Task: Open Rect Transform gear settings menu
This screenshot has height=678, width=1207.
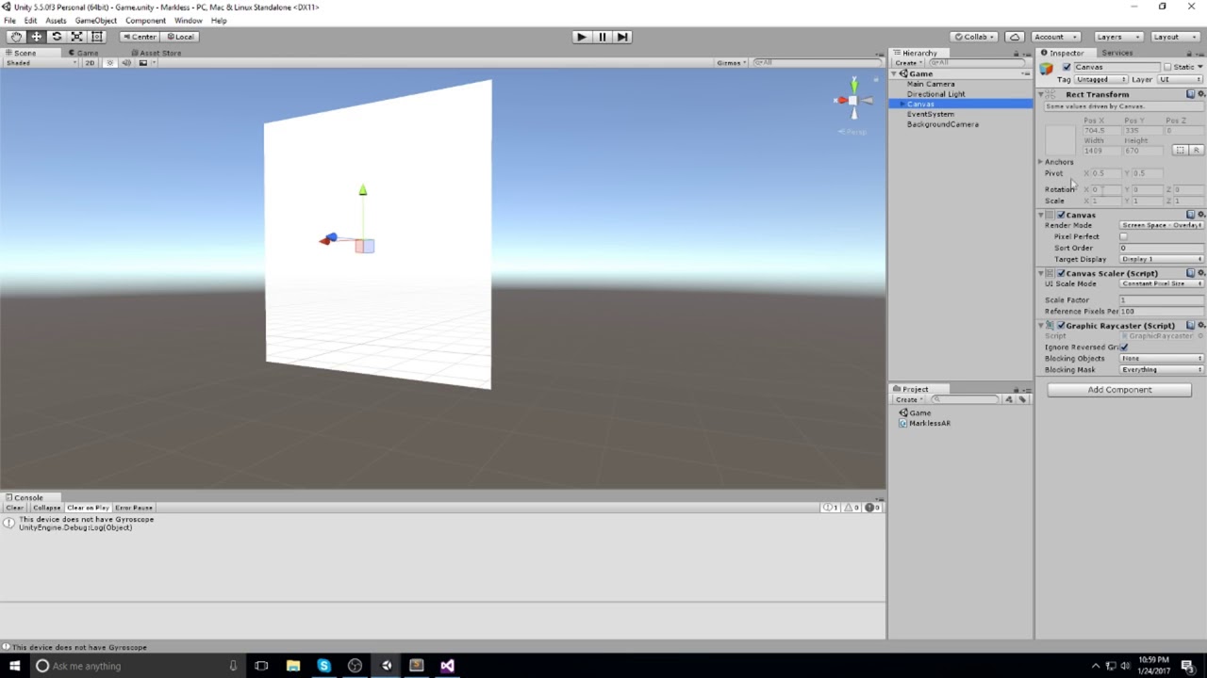Action: 1200,94
